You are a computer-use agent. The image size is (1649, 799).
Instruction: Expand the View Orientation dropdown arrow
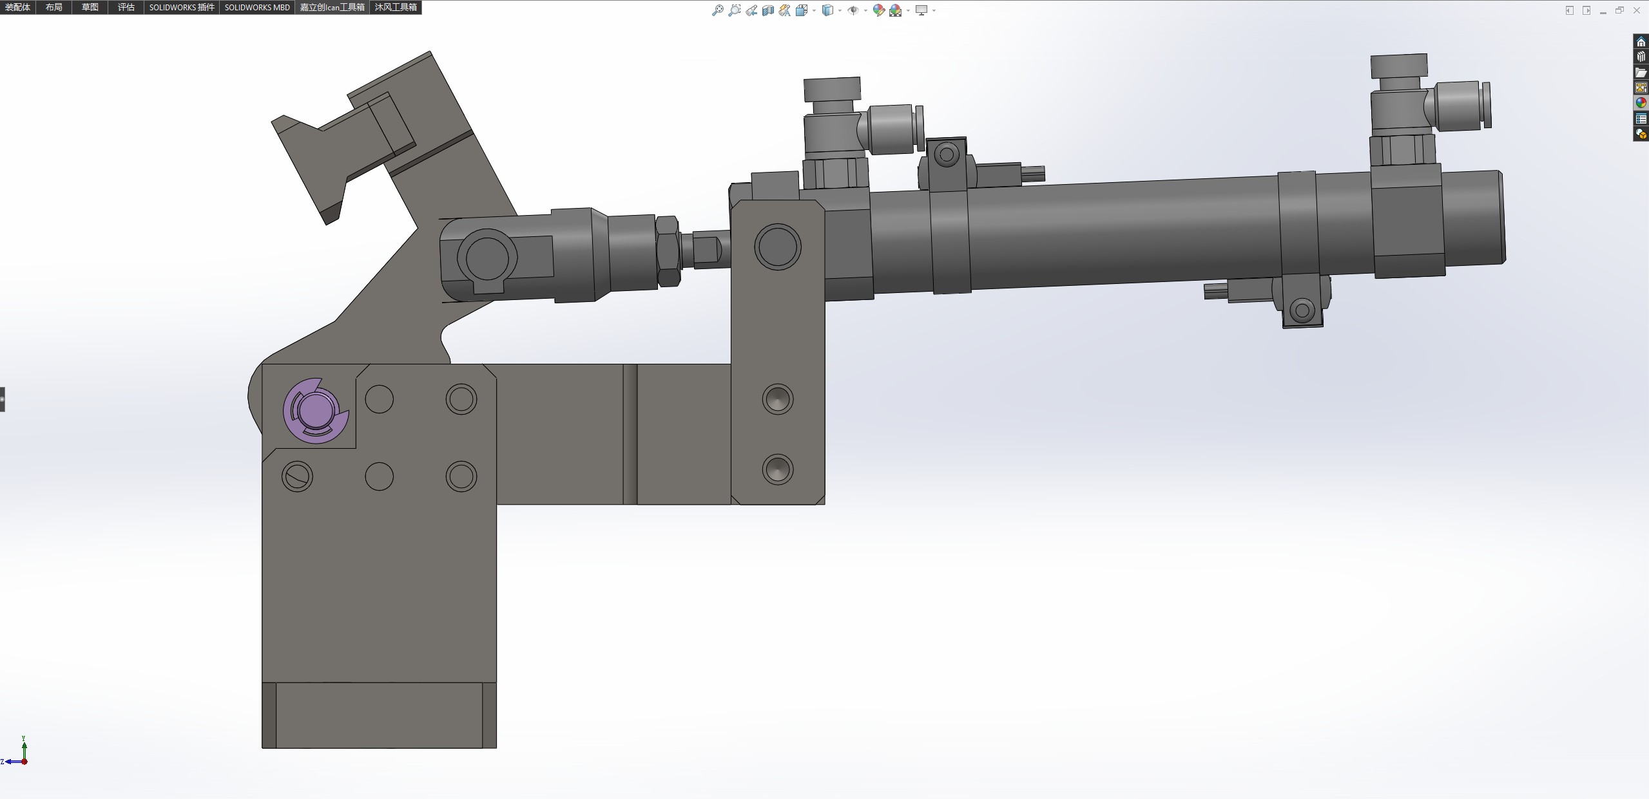814,10
